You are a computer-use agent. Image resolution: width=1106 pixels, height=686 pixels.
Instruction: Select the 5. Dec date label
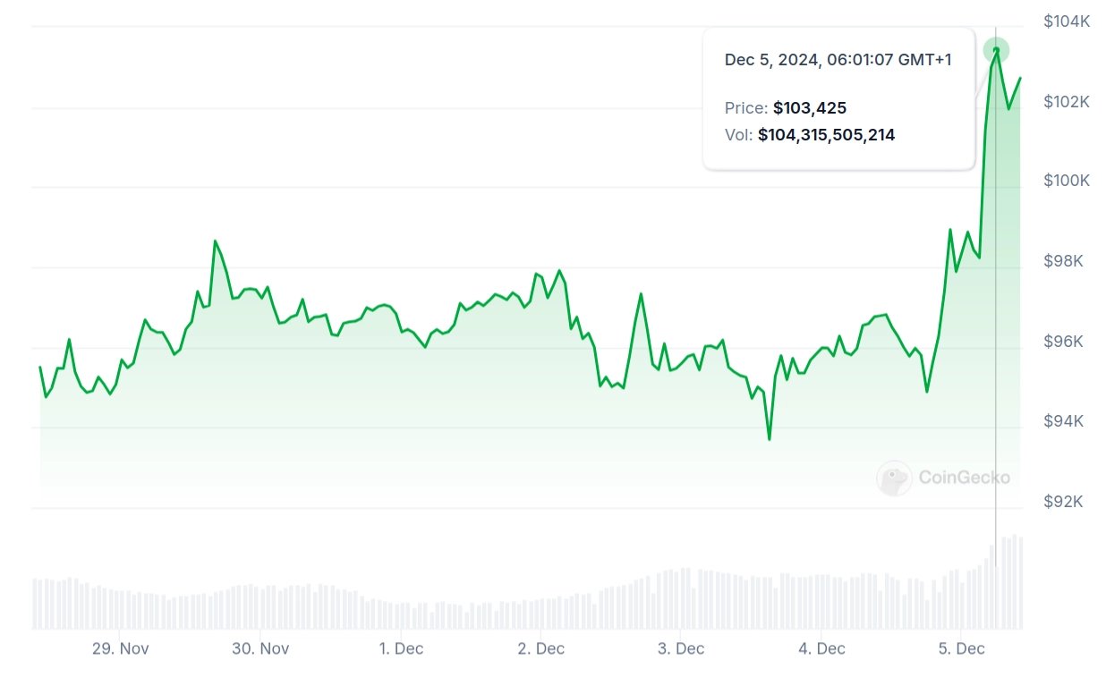click(962, 648)
